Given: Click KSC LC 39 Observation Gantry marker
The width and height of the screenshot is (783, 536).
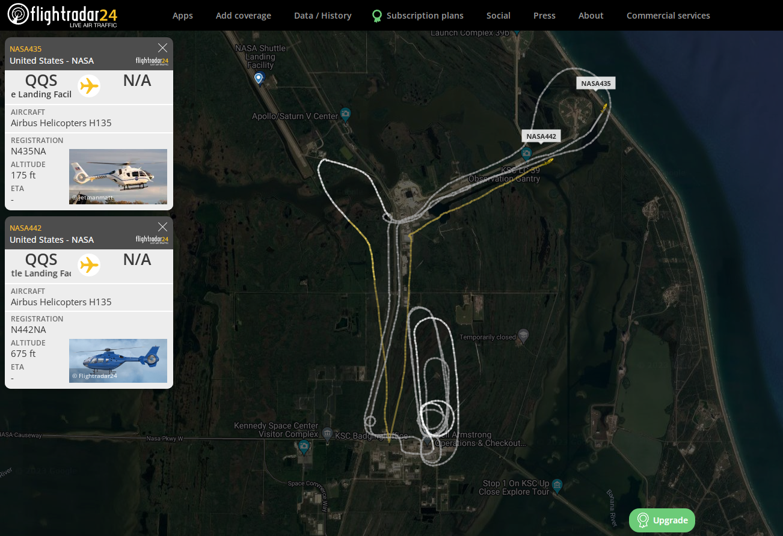Looking at the screenshot, I should pos(527,153).
